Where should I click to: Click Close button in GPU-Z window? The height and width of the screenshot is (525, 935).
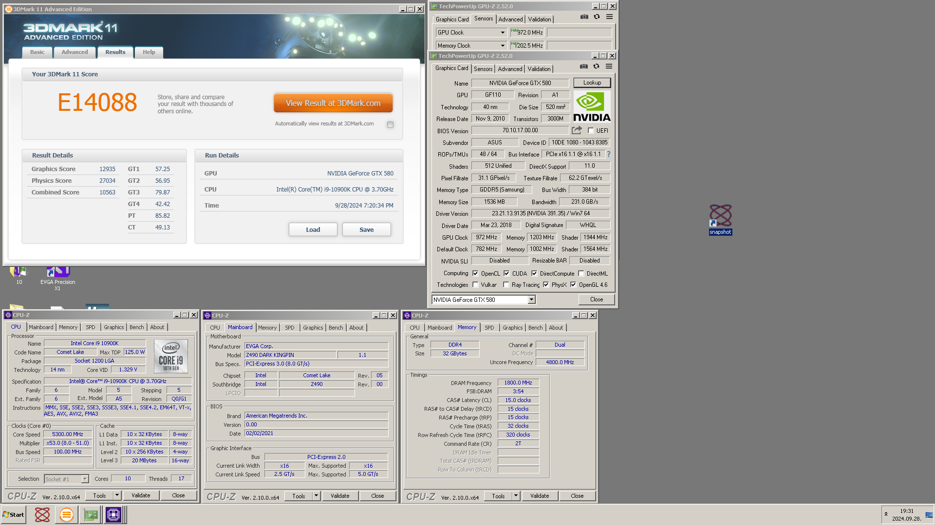597,299
